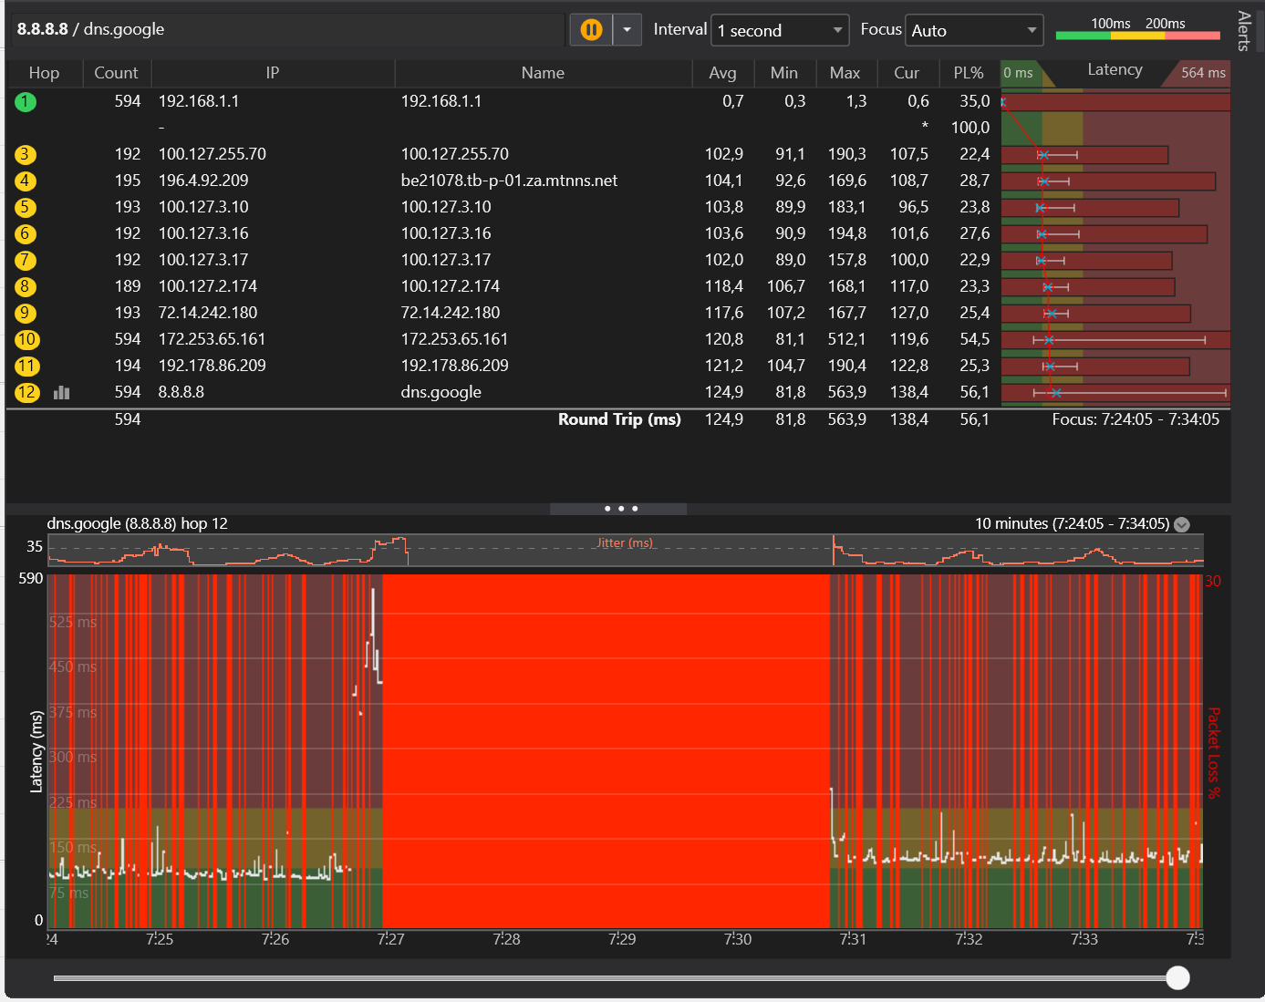Open the Alerts side tab
This screenshot has width=1265, height=1002.
pos(1244,31)
